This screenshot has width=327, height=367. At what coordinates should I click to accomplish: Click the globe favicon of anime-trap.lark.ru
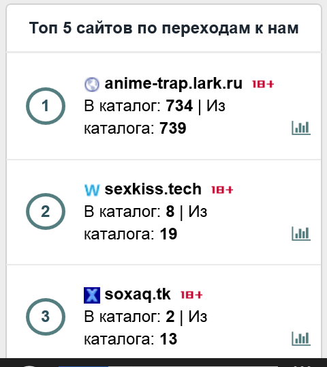(91, 85)
